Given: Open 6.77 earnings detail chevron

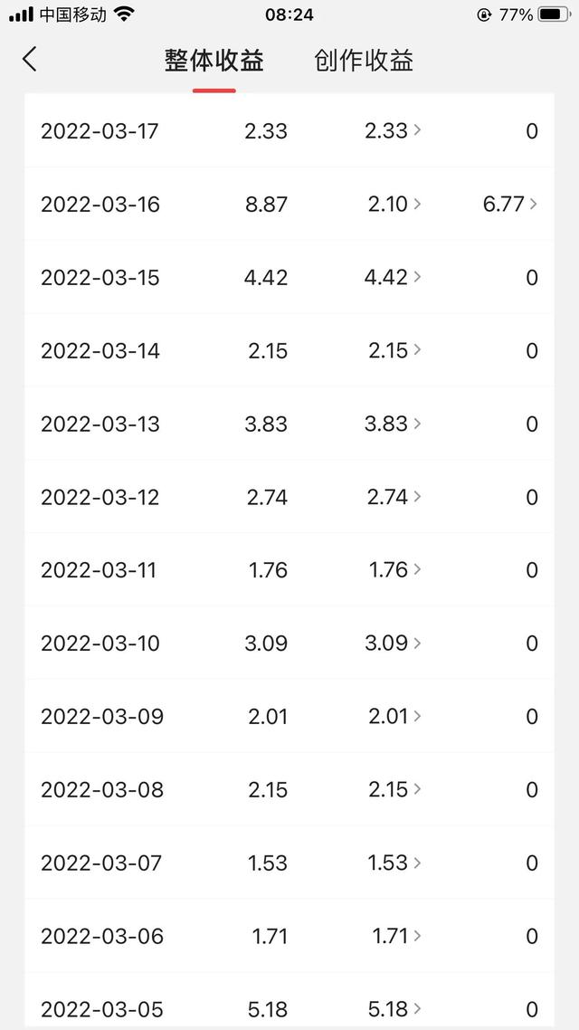Looking at the screenshot, I should coord(533,204).
